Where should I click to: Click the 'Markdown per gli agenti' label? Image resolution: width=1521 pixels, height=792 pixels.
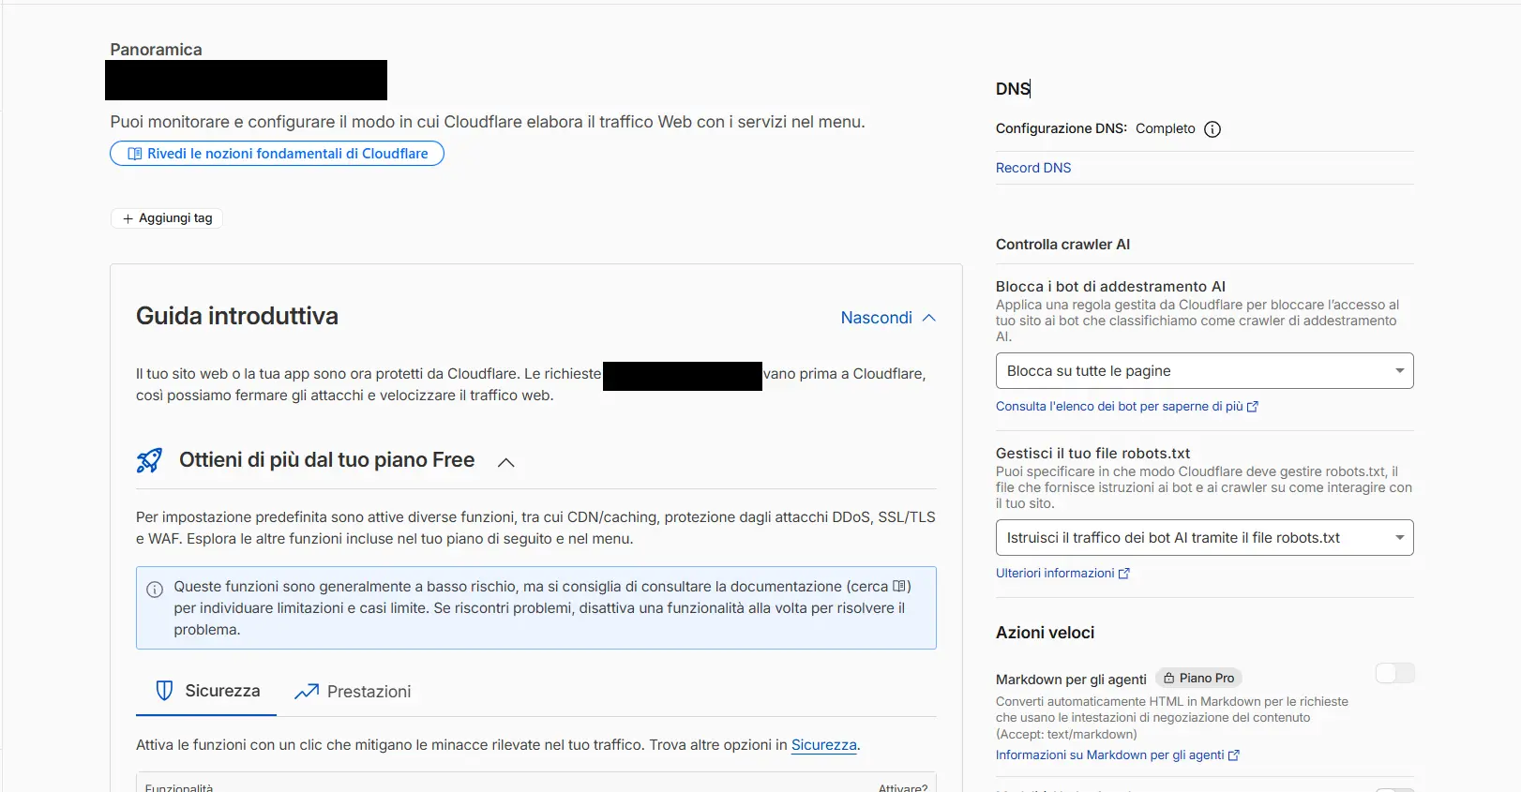tap(1071, 680)
